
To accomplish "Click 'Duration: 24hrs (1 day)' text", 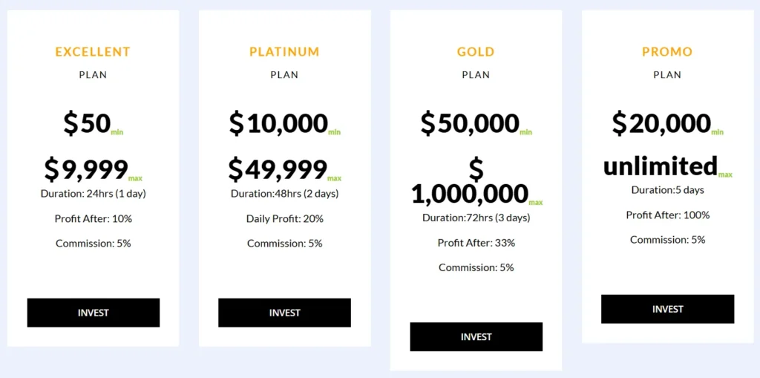I will click(x=93, y=194).
